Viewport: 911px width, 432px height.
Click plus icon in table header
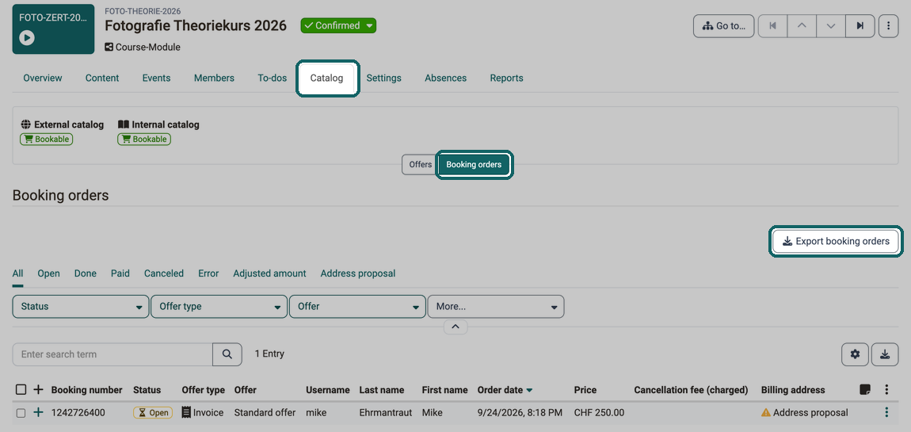(38, 389)
